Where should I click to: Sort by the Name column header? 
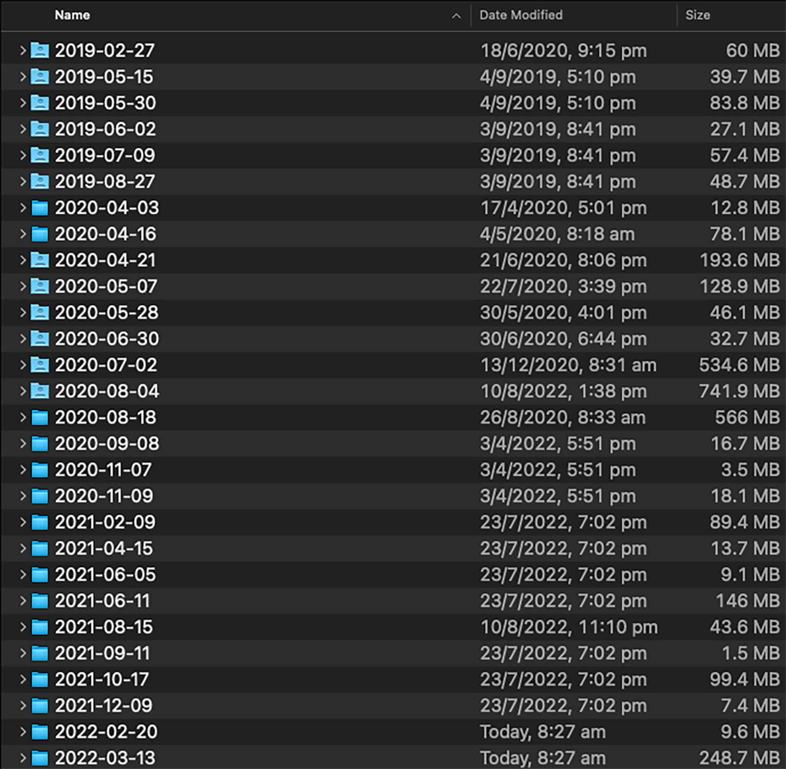(73, 15)
